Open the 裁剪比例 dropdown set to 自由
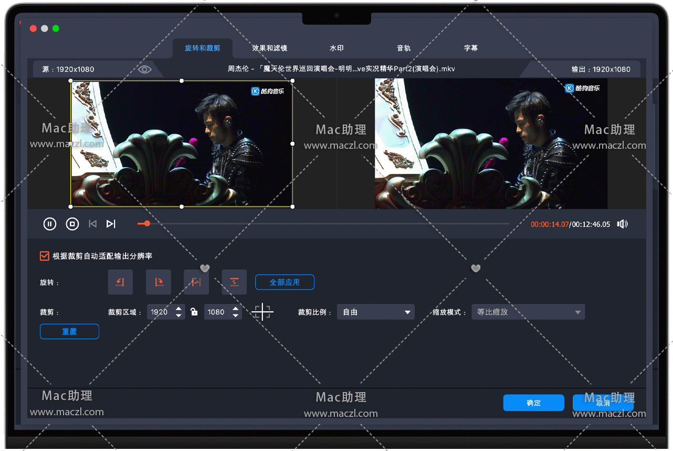 [375, 312]
